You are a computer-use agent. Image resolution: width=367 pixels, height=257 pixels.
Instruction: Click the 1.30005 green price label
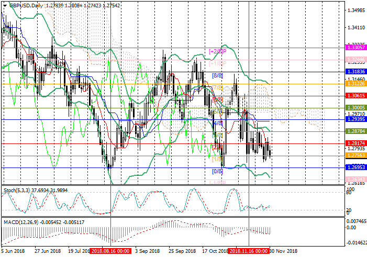356,107
